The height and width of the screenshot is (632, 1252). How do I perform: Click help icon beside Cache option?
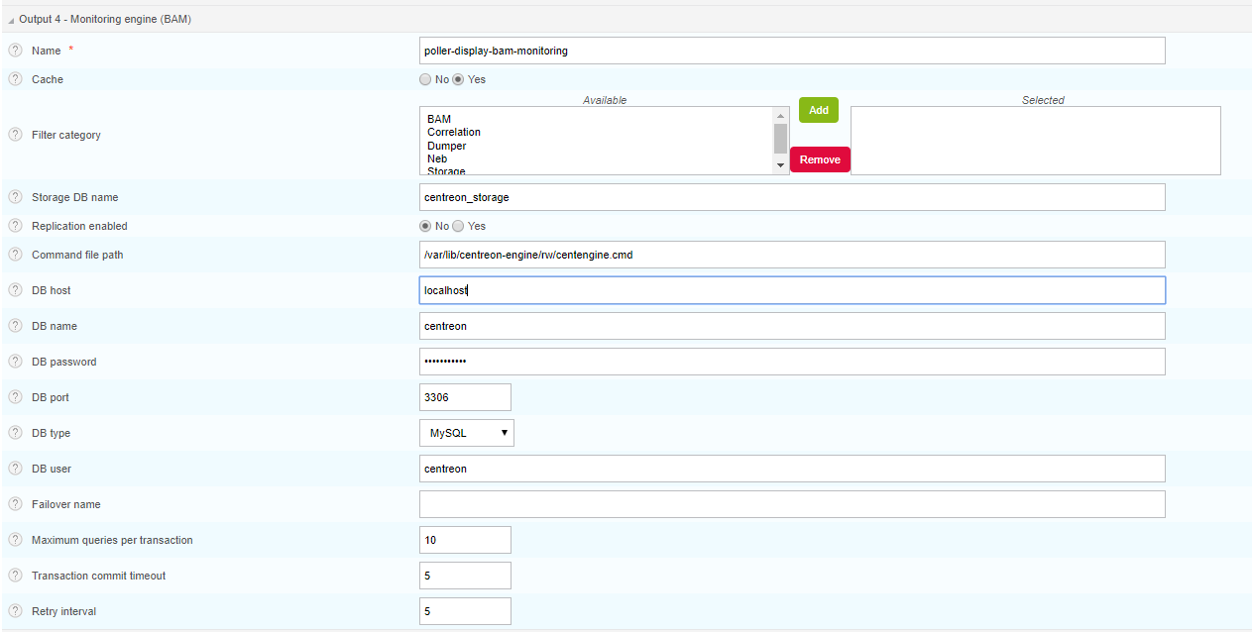[15, 79]
